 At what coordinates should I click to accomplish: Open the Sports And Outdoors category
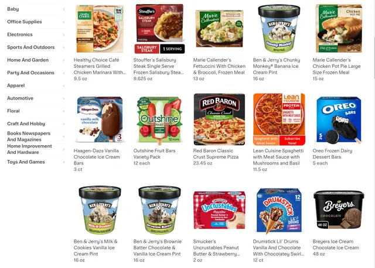[x=31, y=47]
